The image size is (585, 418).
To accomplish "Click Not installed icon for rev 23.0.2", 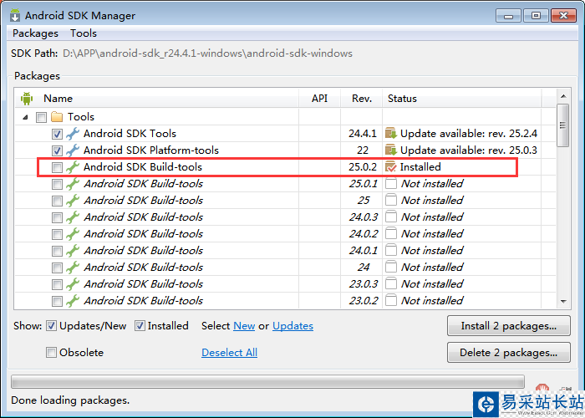I will click(x=391, y=300).
